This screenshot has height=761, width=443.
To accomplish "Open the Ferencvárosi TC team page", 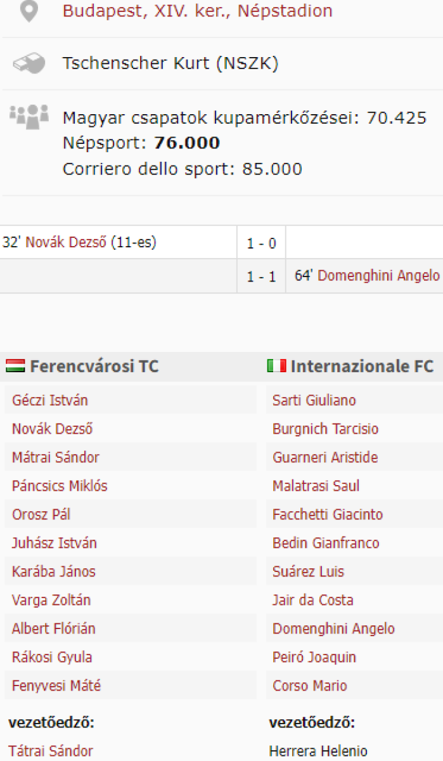I will tap(94, 367).
